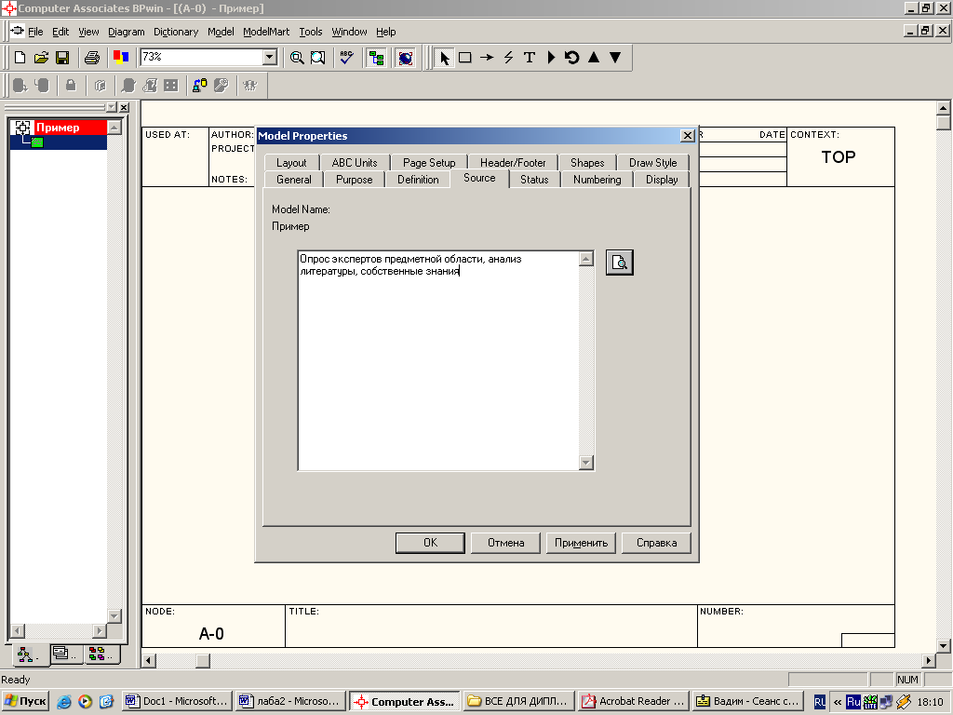Viewport: 953px width, 715px height.
Task: Open the explorer panel dropdown arrow
Action: click(x=112, y=108)
